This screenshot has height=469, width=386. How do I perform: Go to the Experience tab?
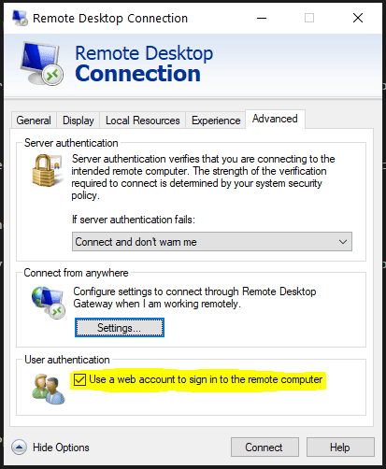click(216, 121)
